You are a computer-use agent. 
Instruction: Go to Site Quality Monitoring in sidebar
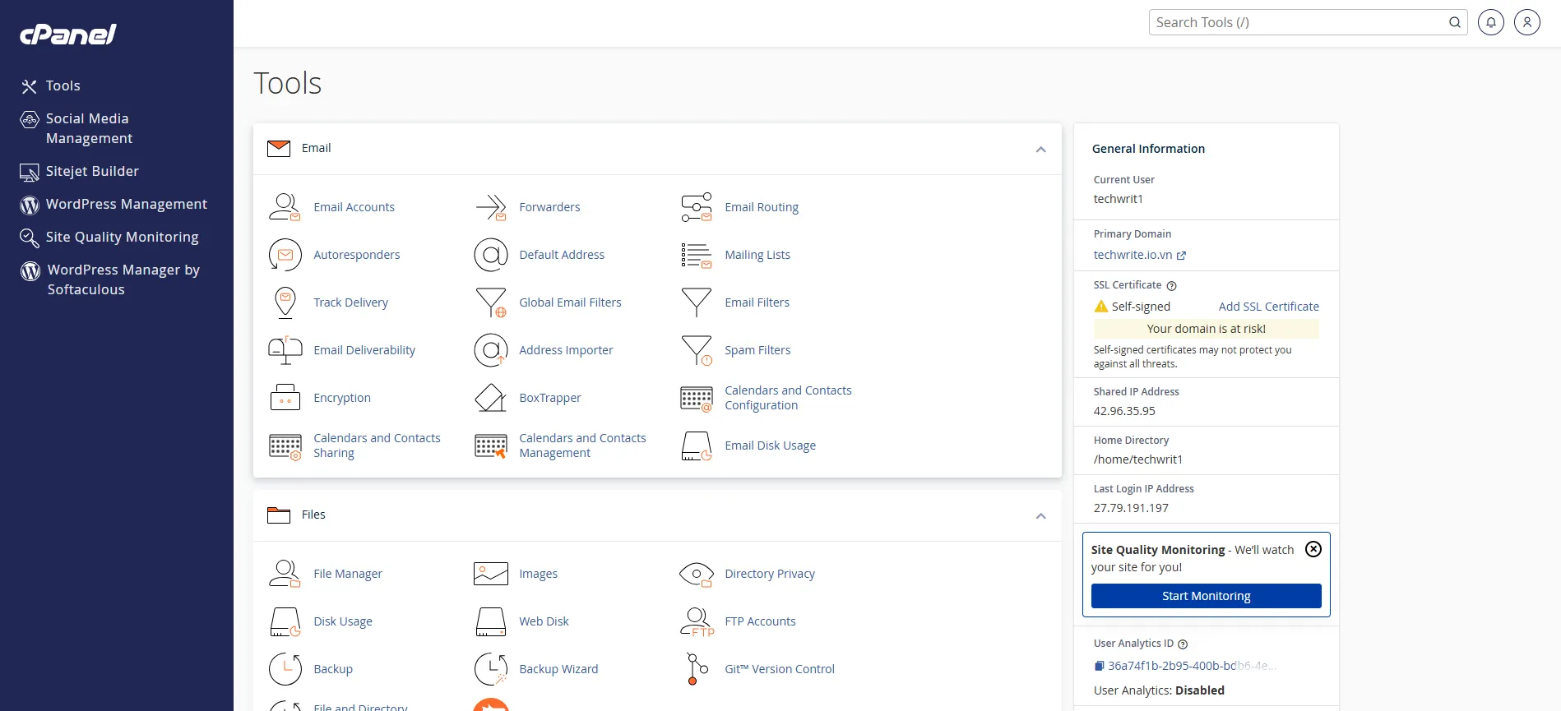click(x=122, y=237)
